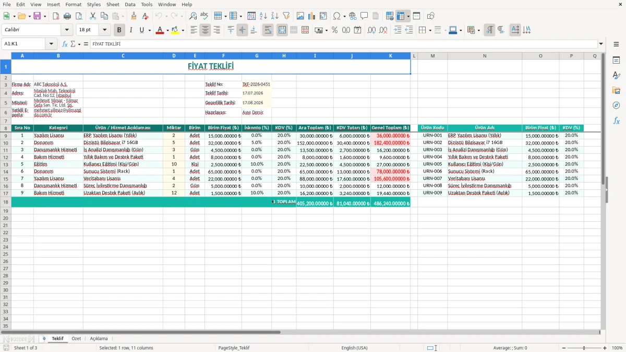The image size is (626, 352).
Task: Toggle Align Left
Action: (194, 30)
